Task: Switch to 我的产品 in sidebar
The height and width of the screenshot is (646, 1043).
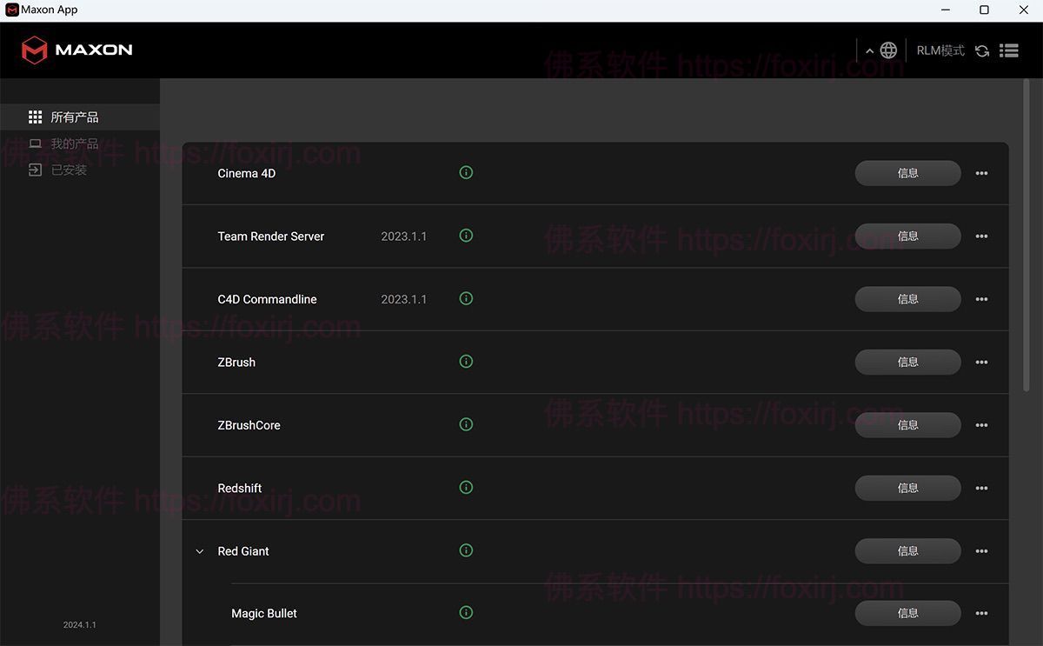Action: tap(75, 143)
